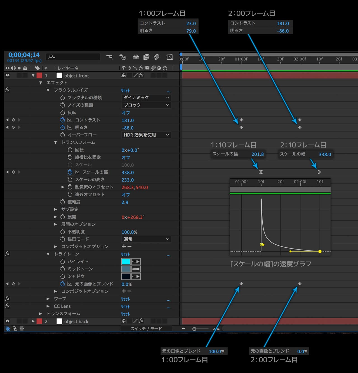Expand the ワープ effect properties
This screenshot has width=358, height=373.
click(x=48, y=299)
